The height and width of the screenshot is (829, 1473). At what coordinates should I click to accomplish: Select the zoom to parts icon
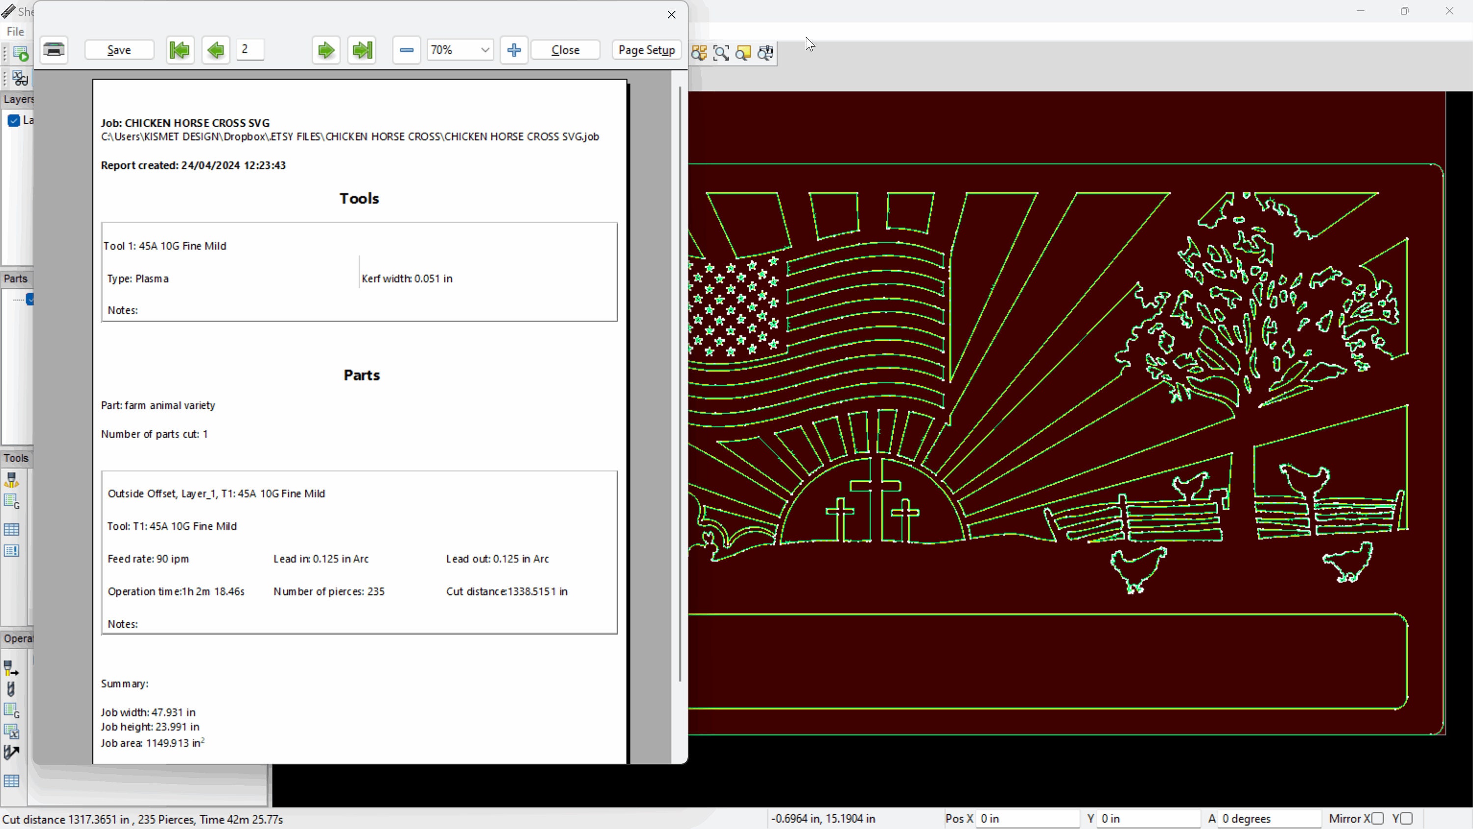coord(699,53)
